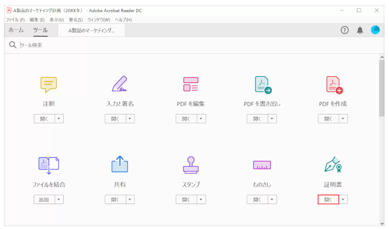Click the vertical scrollbar on the right
389x229 pixels.
coord(381,89)
